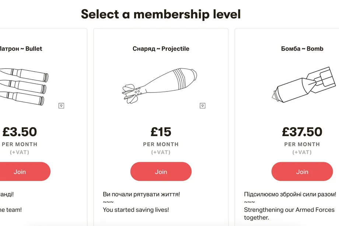
Task: Click '(+VAT)' note under £15 price
Action: click(x=161, y=152)
